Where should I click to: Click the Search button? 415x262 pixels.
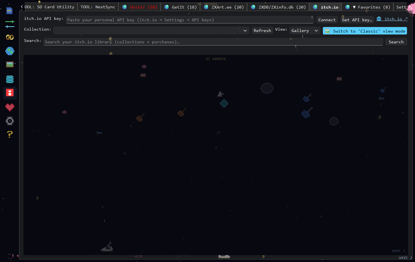tap(396, 42)
